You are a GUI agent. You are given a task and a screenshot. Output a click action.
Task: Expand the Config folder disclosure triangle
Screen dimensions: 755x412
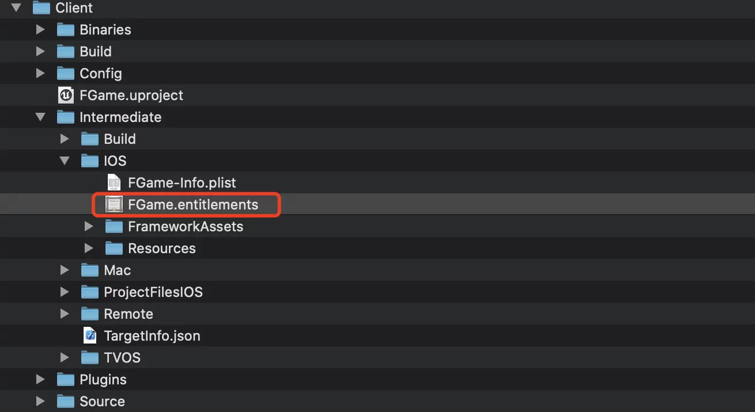pos(40,73)
